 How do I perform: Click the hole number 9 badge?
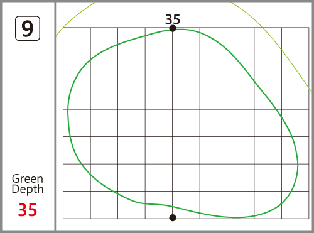pos(28,28)
